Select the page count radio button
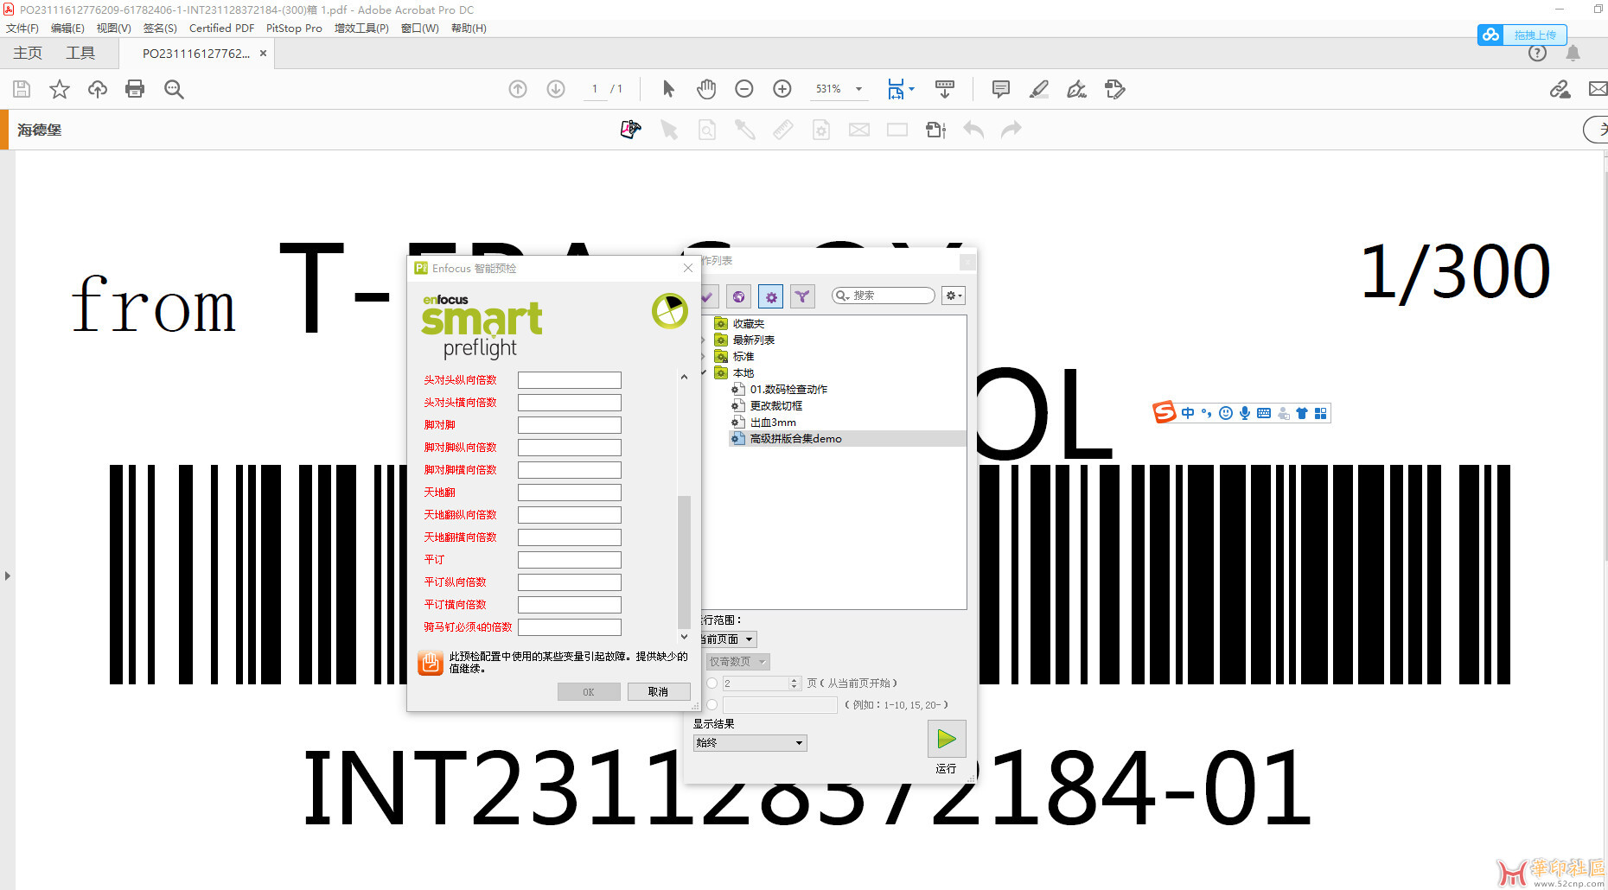 tap(711, 683)
